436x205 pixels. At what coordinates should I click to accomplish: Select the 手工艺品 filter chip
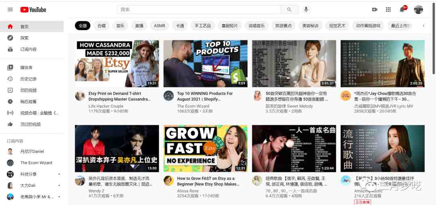[x=203, y=26]
